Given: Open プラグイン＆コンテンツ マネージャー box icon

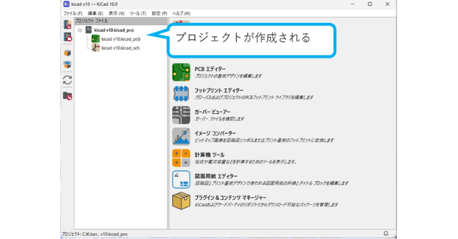Looking at the screenshot, I should tap(181, 201).
